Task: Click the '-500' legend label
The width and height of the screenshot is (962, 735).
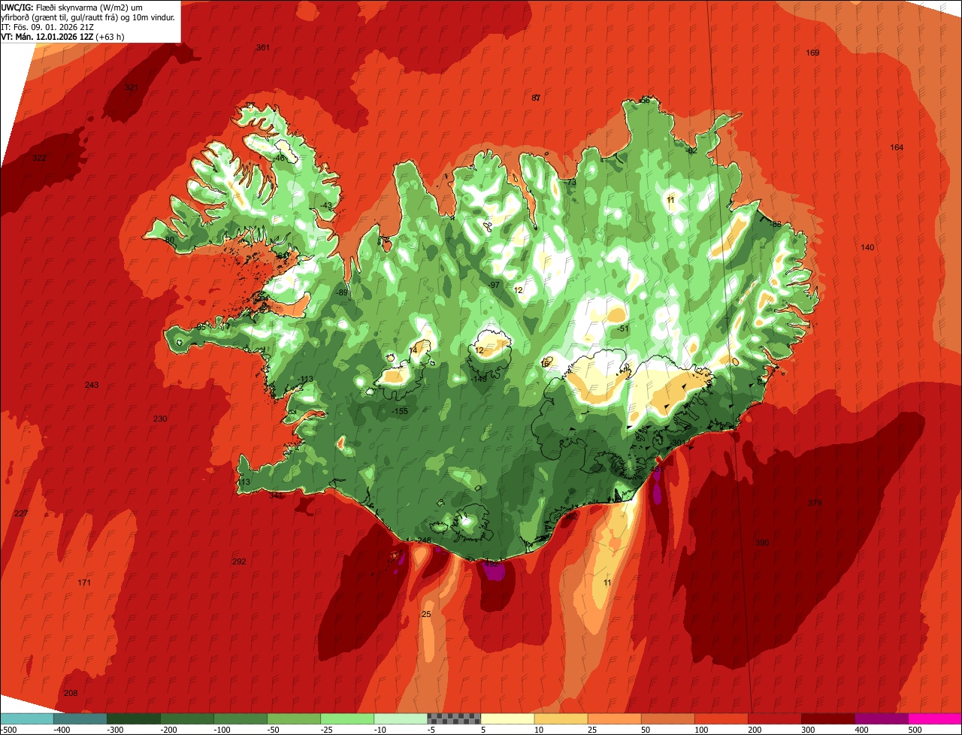Action: coord(8,730)
